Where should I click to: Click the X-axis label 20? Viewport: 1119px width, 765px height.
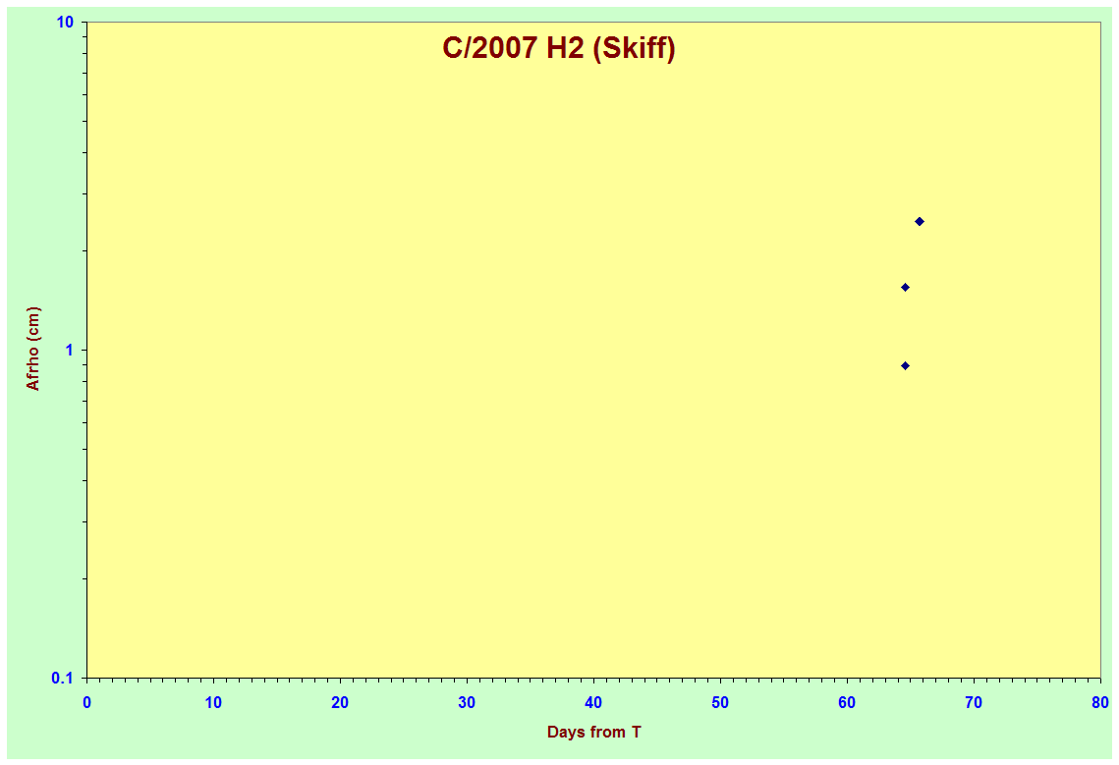click(x=340, y=702)
